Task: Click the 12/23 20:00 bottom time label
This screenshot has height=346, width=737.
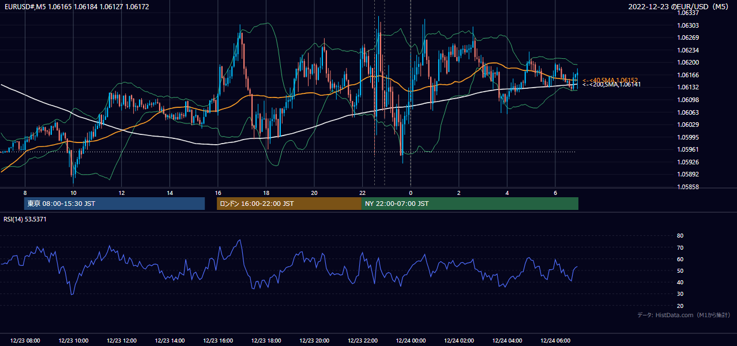Action: 314,341
